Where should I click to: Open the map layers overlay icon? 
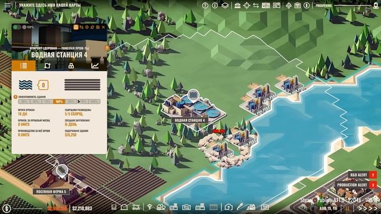[x=225, y=5]
